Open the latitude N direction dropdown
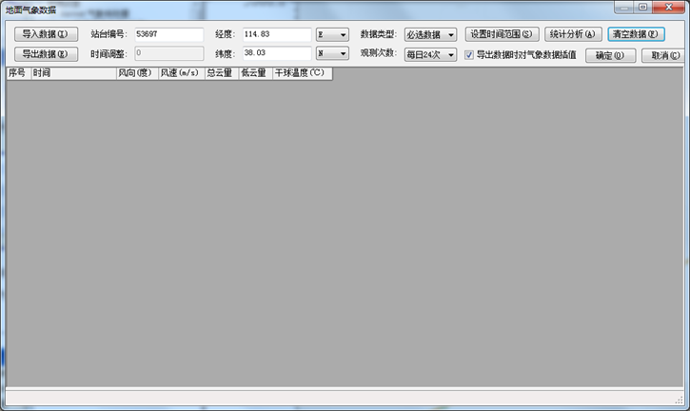The image size is (690, 411). pyautogui.click(x=332, y=54)
